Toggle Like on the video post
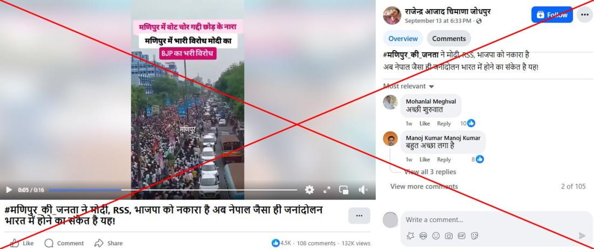Screen dimensions: 594x249 22,243
